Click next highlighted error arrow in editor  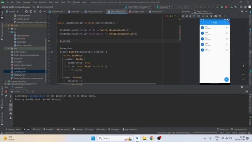(x=178, y=16)
